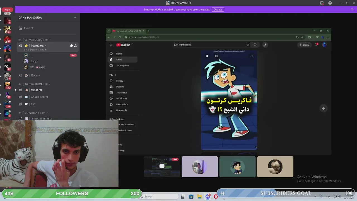Select the Danny Phantom avatar participant tile
Viewport: 357px width, 201px height.
[x=237, y=167]
